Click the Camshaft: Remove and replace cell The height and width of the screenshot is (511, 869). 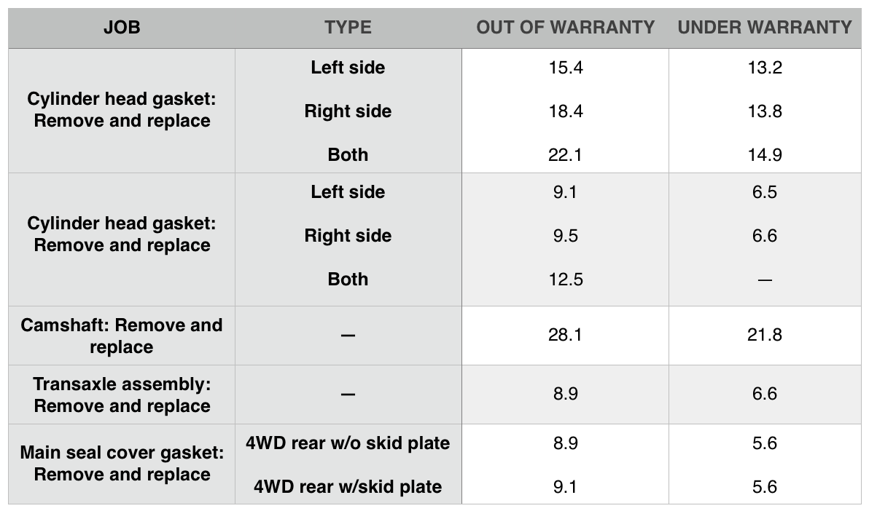pyautogui.click(x=122, y=336)
